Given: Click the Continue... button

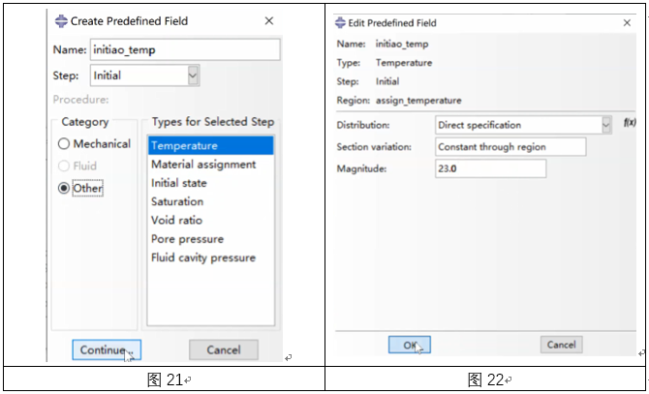Looking at the screenshot, I should tap(107, 349).
